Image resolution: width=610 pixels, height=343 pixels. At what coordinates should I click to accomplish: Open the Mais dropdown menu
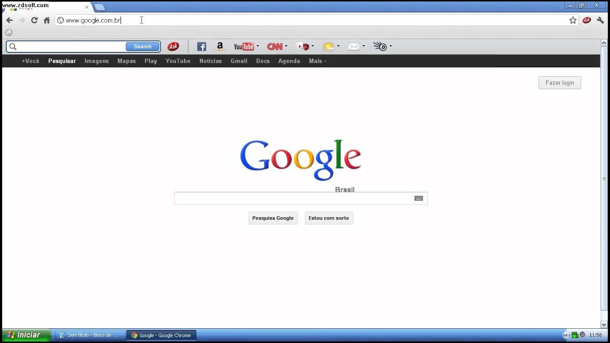(317, 61)
